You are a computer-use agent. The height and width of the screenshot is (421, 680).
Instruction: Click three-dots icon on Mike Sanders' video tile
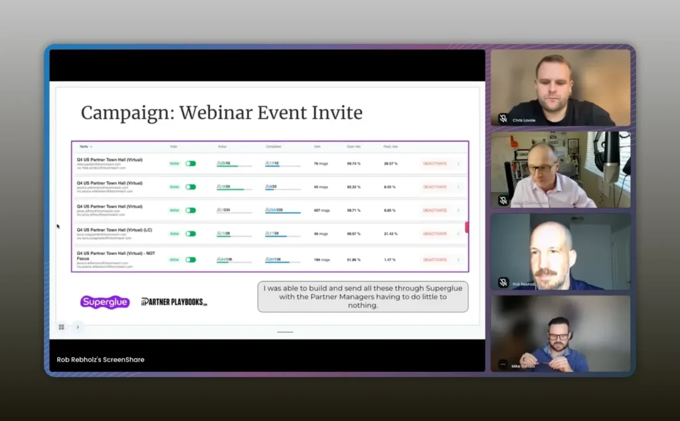(503, 365)
